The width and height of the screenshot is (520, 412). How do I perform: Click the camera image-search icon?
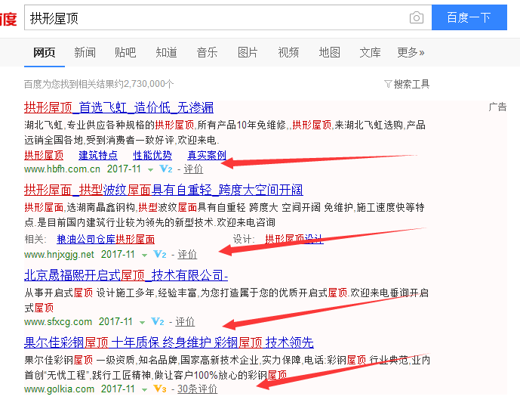[x=416, y=17]
